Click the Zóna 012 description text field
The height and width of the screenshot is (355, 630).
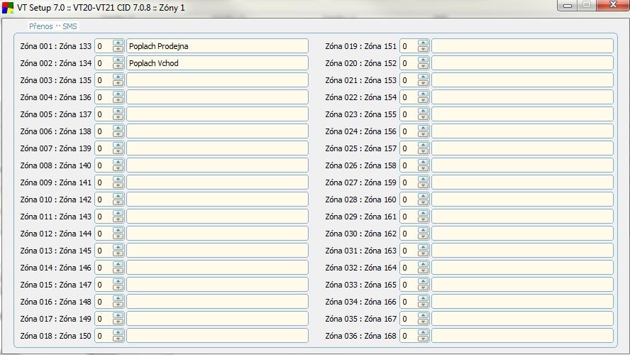[x=217, y=234]
